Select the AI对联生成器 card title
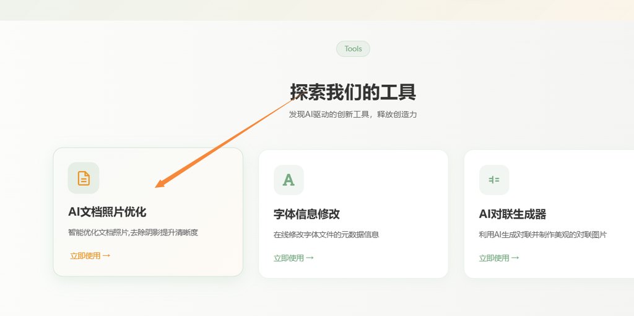Viewport: 634px width, 316px height. coord(513,214)
